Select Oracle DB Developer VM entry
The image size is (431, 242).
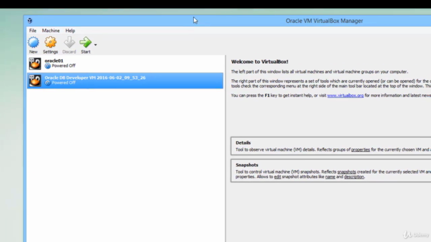[x=125, y=81]
